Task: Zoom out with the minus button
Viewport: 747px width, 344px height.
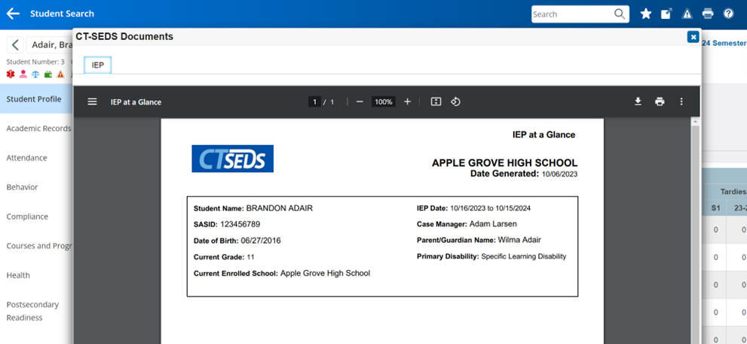Action: pos(360,102)
